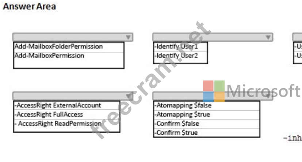The width and height of the screenshot is (302, 162).
Task: Expand the dropdown above the Identify options
Action: 213,37
